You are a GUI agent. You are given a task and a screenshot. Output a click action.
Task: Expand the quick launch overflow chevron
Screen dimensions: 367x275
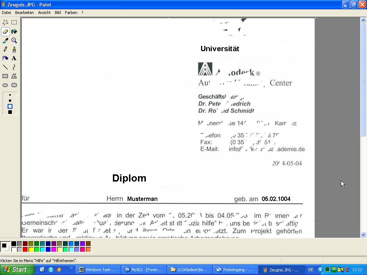(x=71, y=268)
